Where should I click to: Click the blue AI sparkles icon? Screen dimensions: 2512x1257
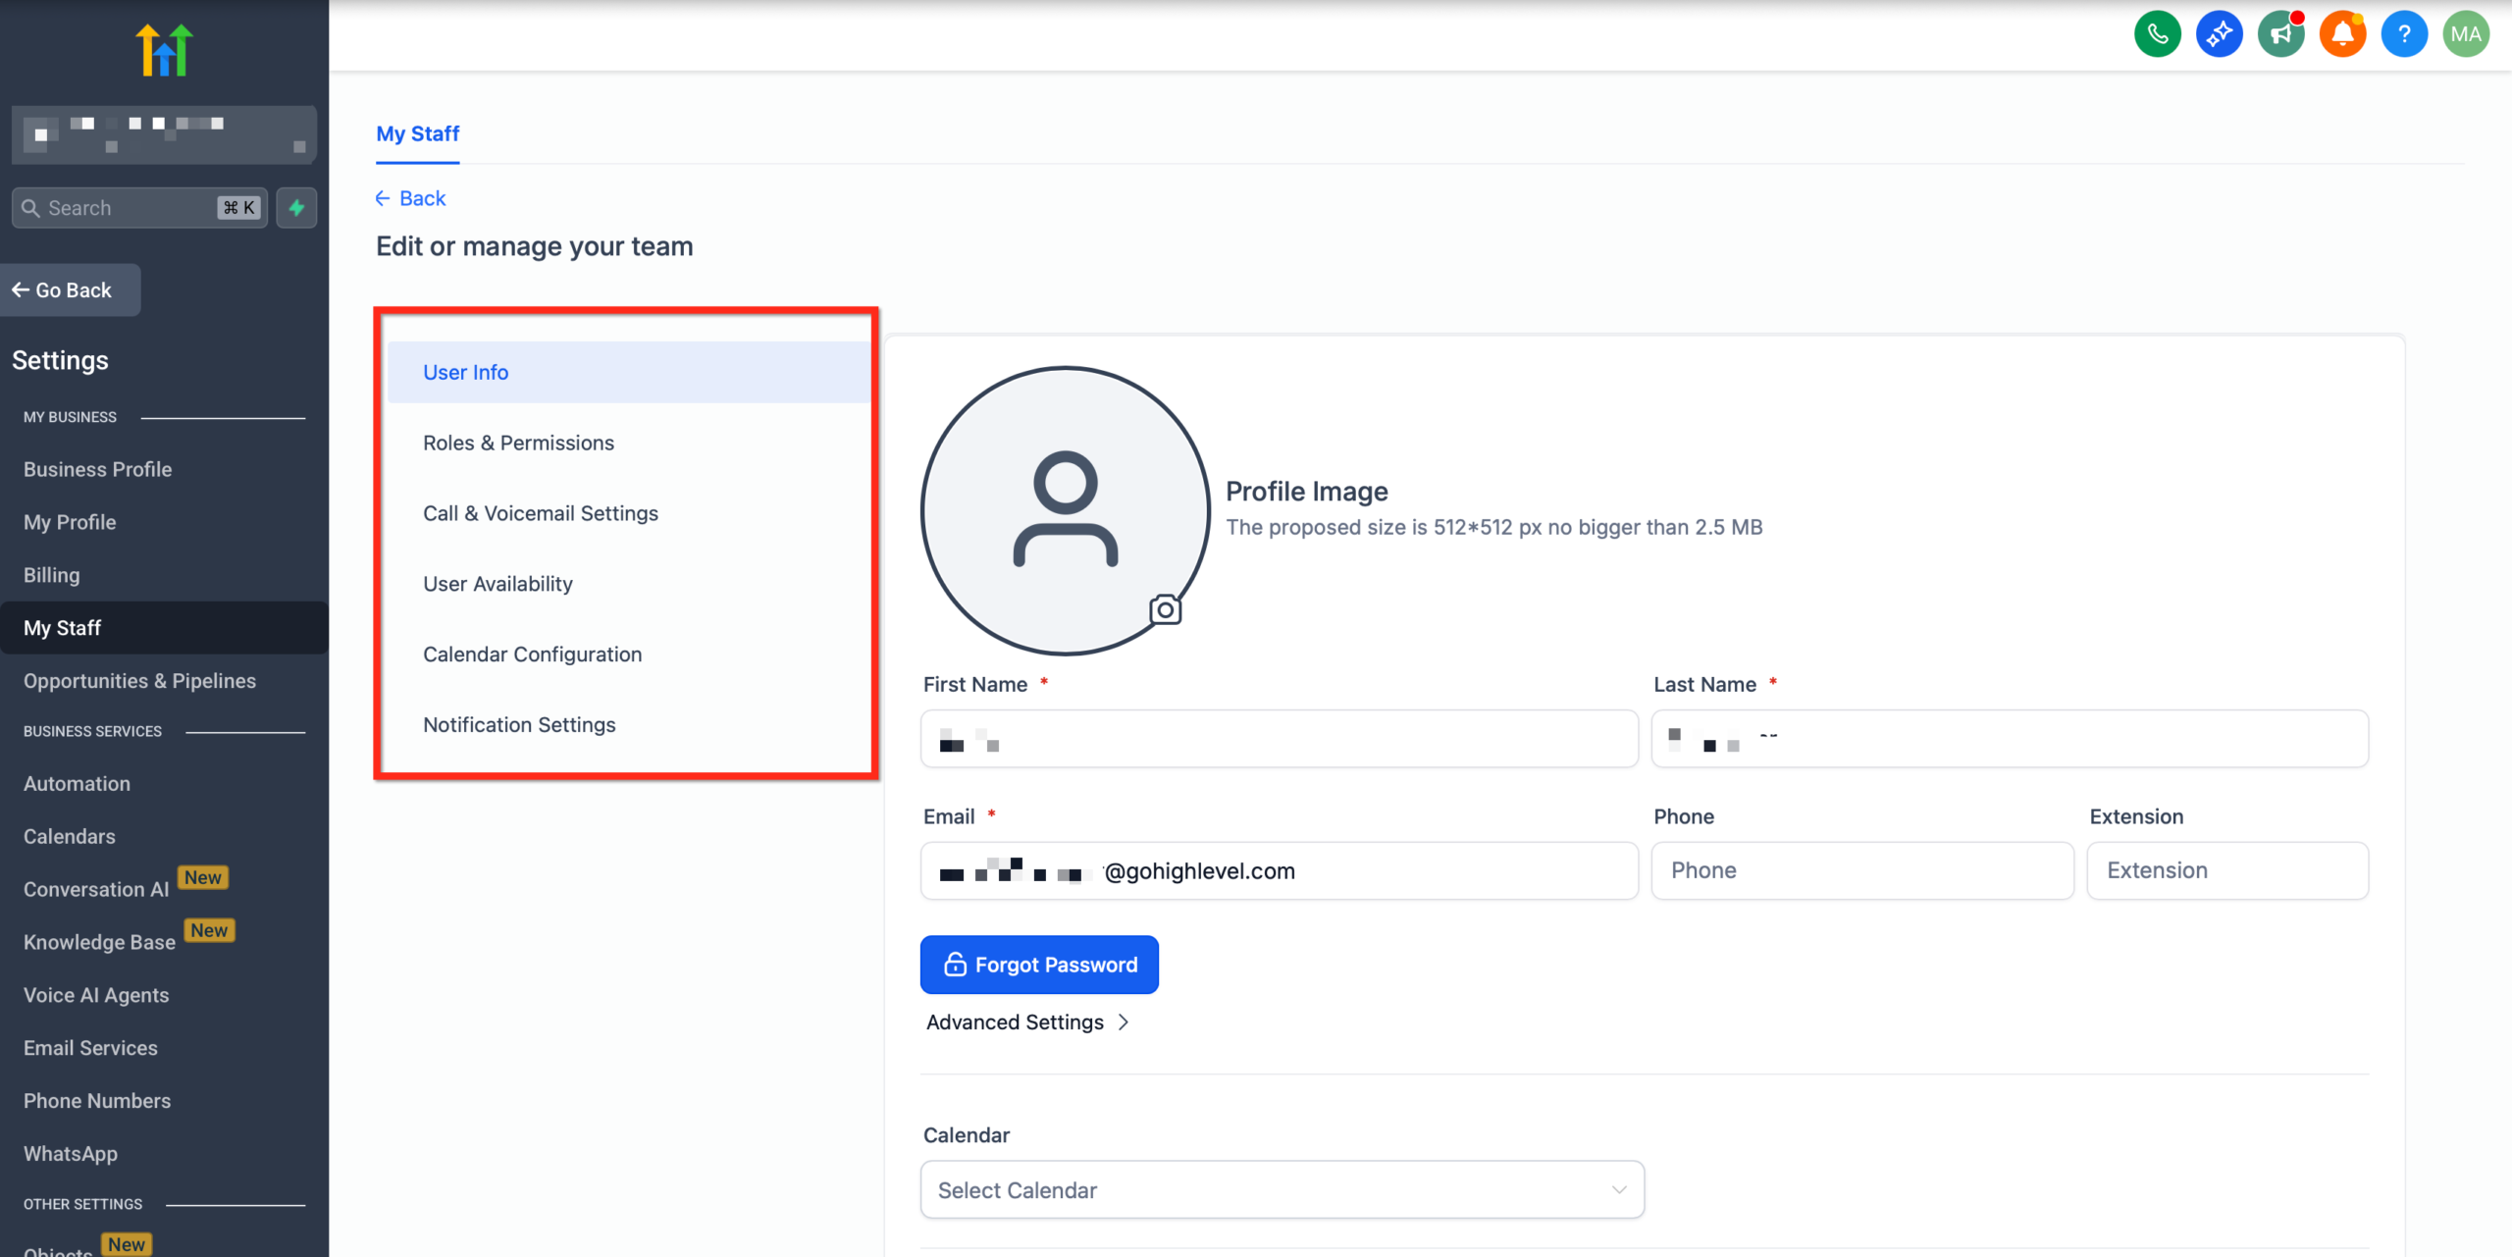(2219, 32)
